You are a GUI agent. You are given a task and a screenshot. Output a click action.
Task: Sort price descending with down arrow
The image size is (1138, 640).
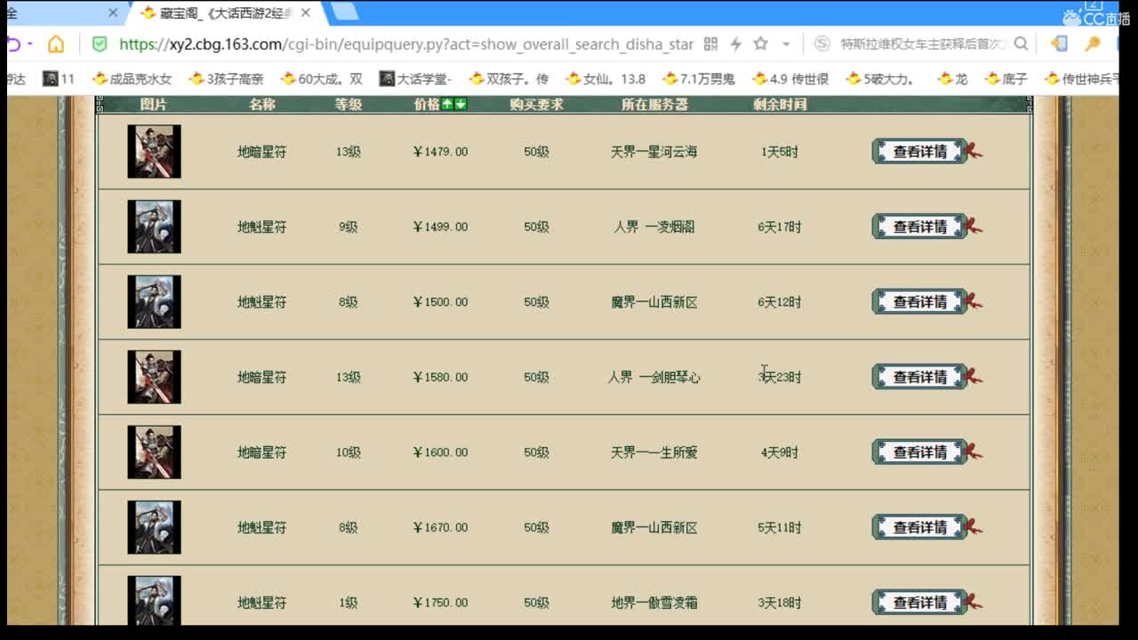(461, 104)
